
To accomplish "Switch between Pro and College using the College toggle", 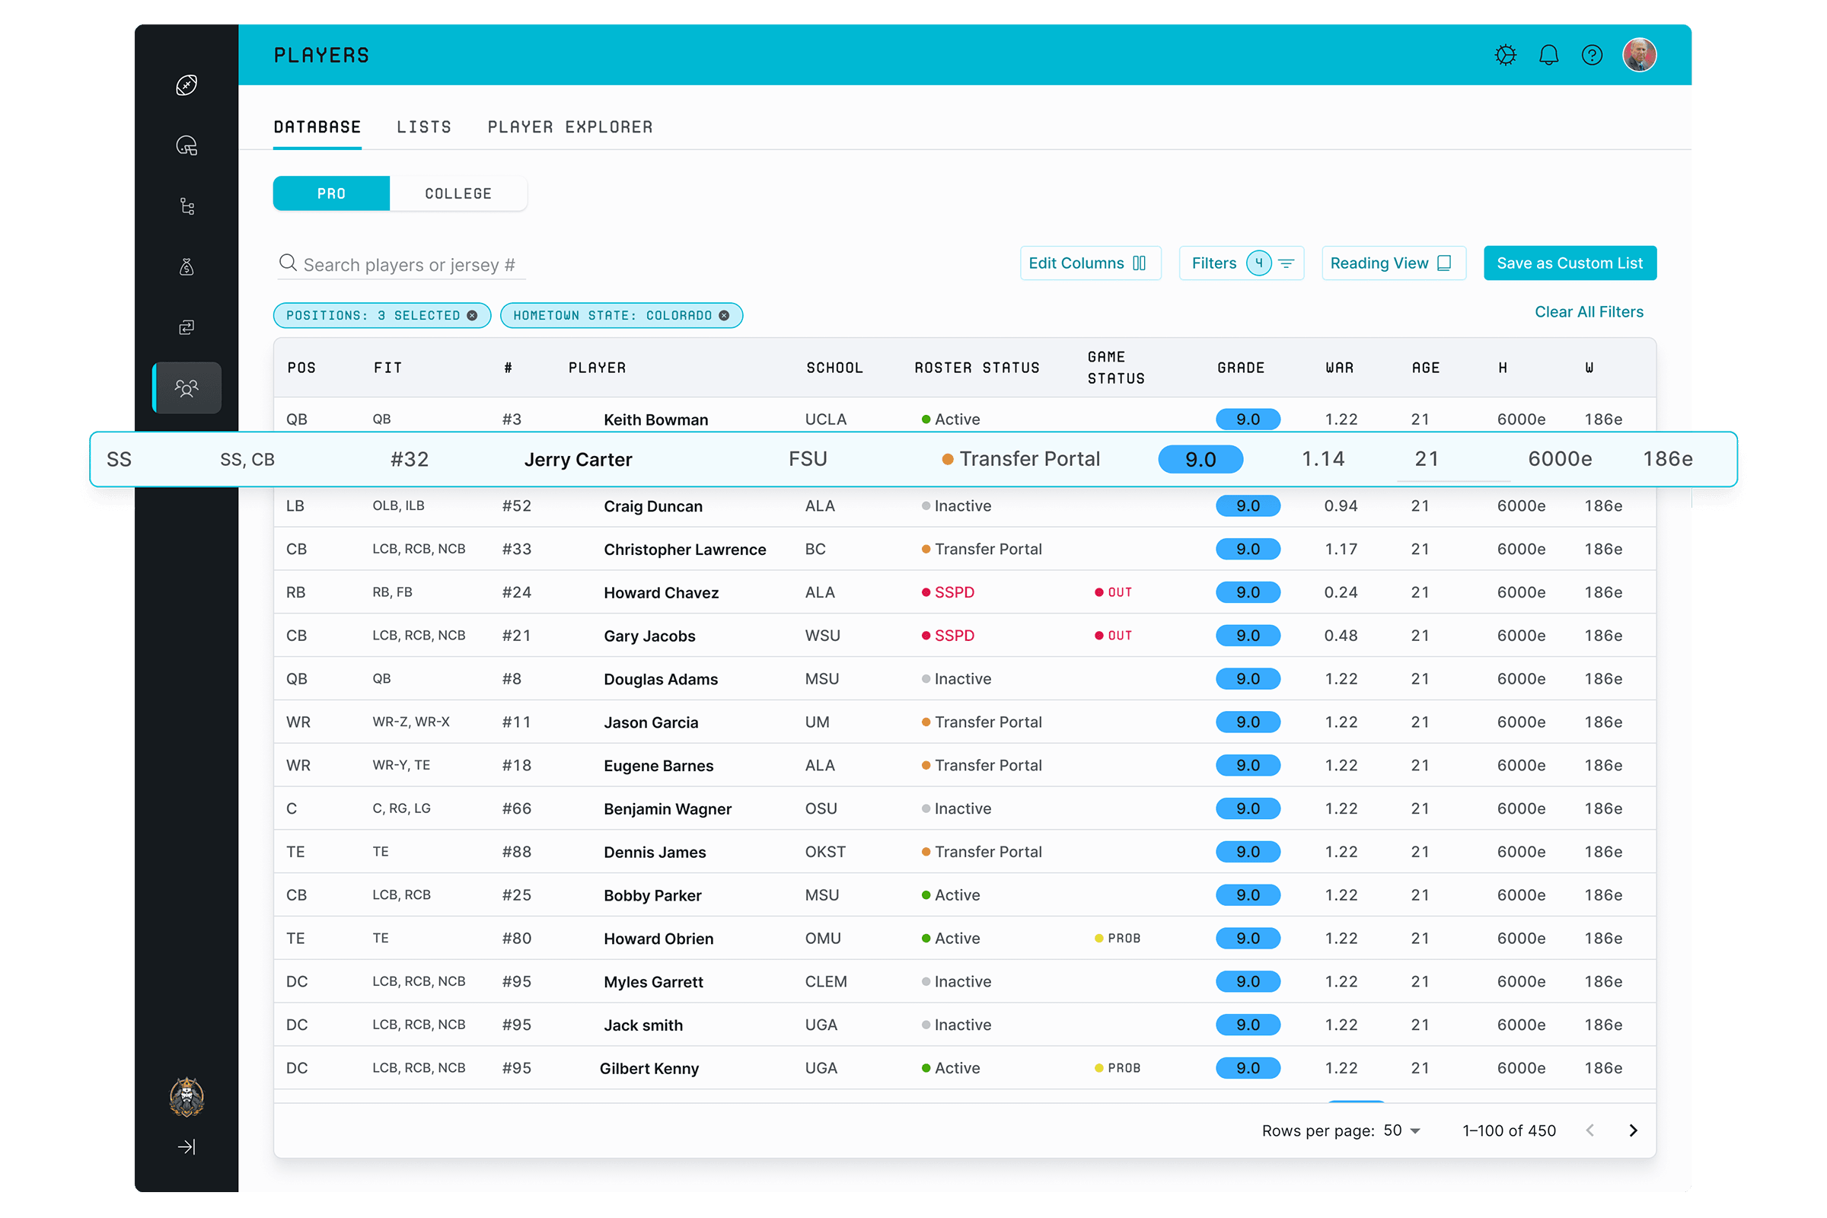I will coord(458,193).
